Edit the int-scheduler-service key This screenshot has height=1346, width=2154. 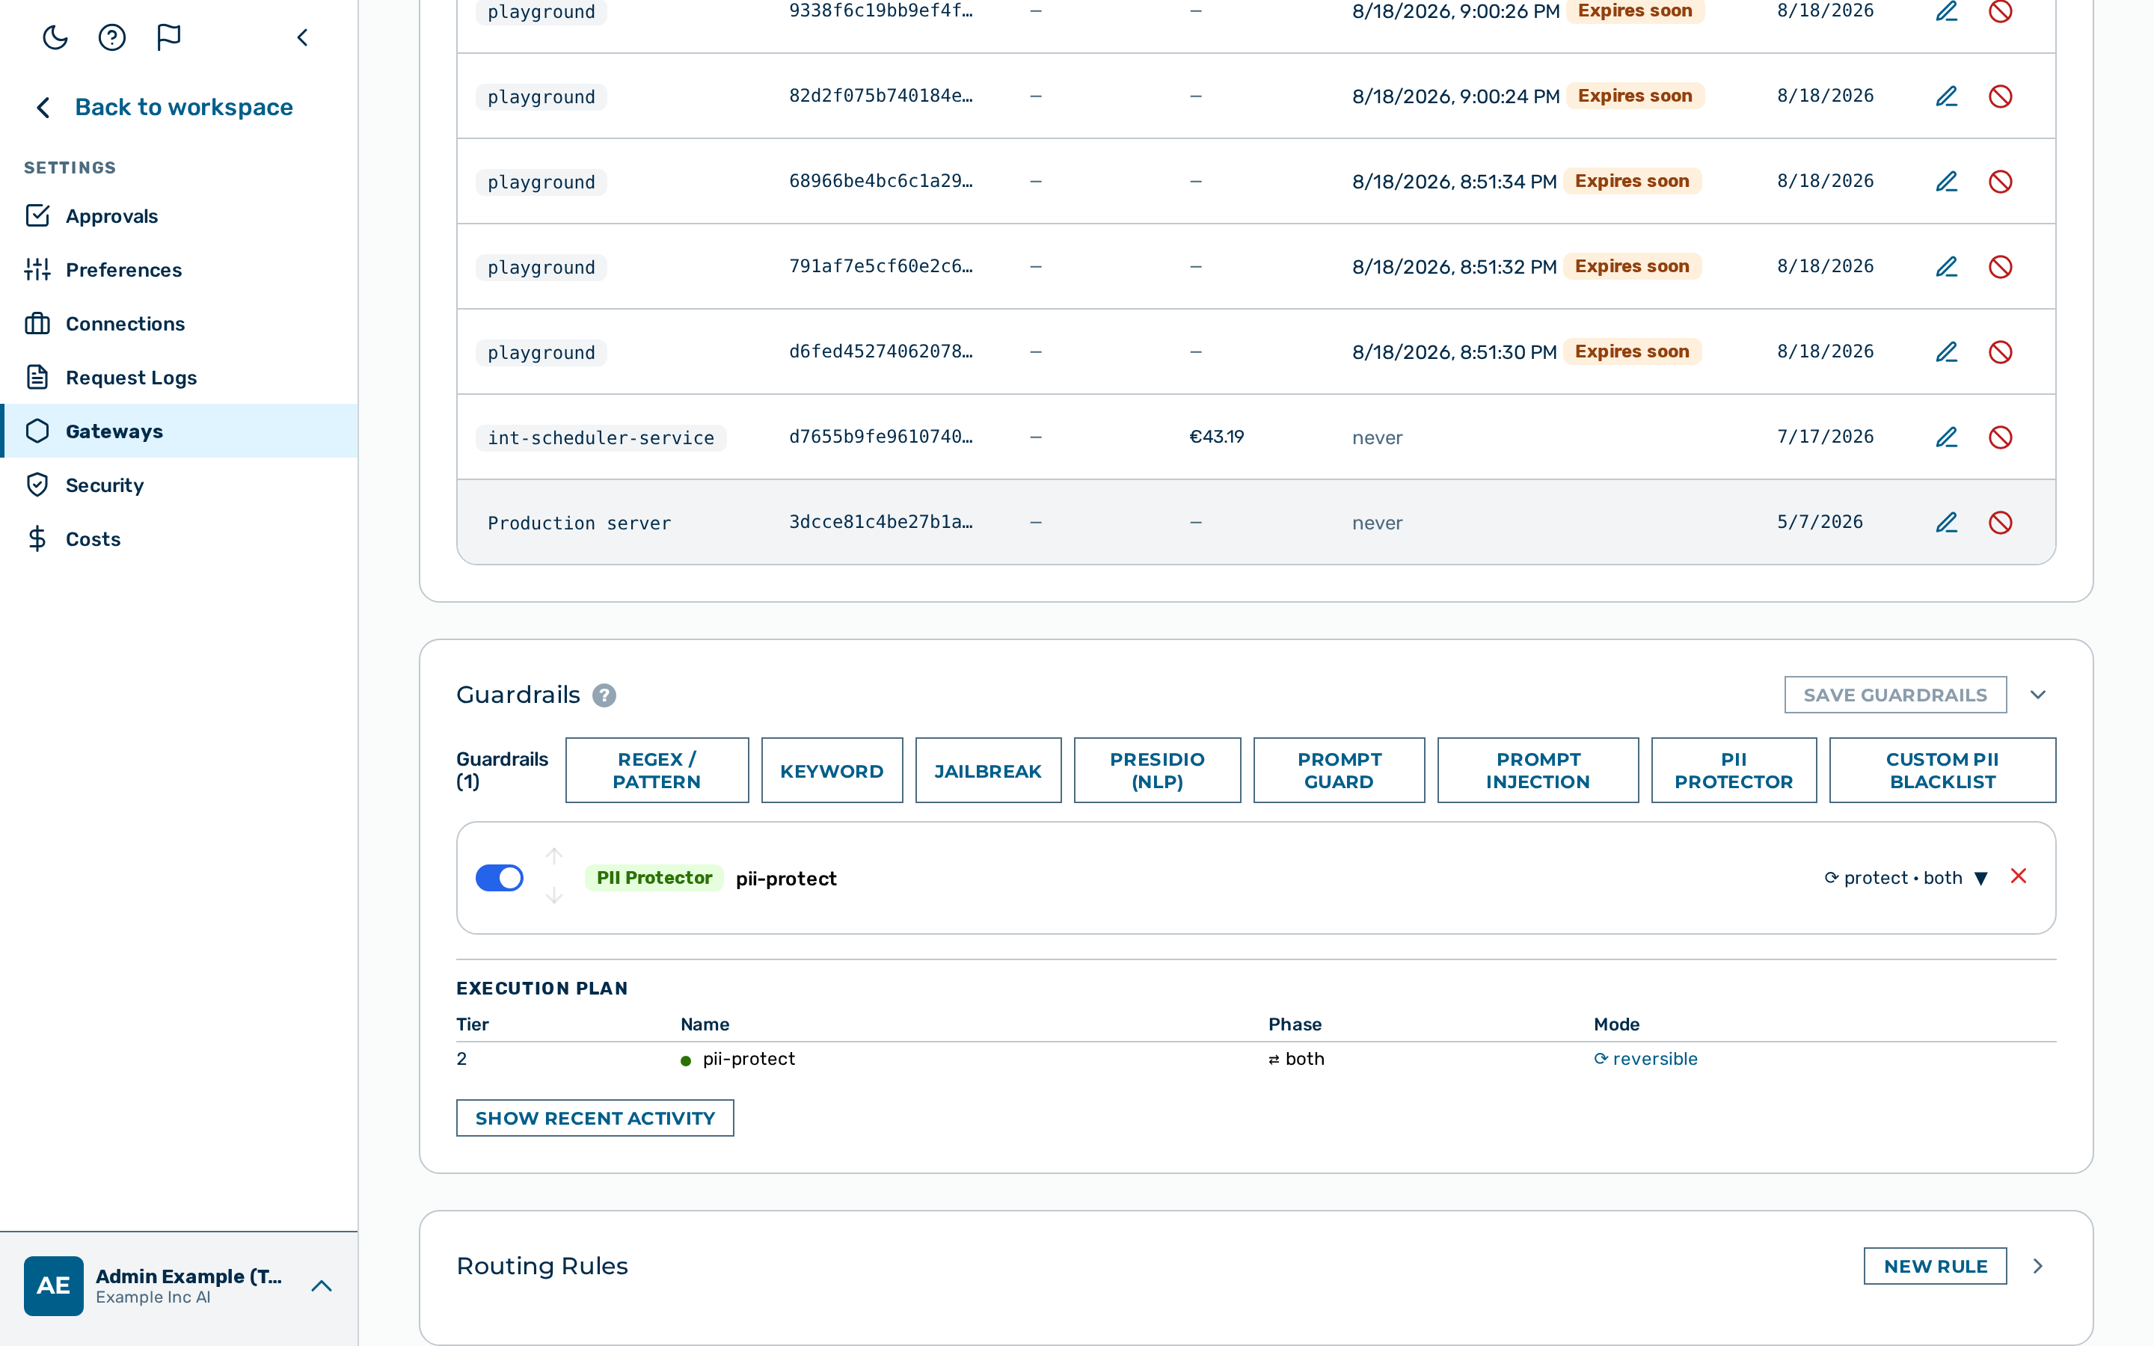(1947, 437)
